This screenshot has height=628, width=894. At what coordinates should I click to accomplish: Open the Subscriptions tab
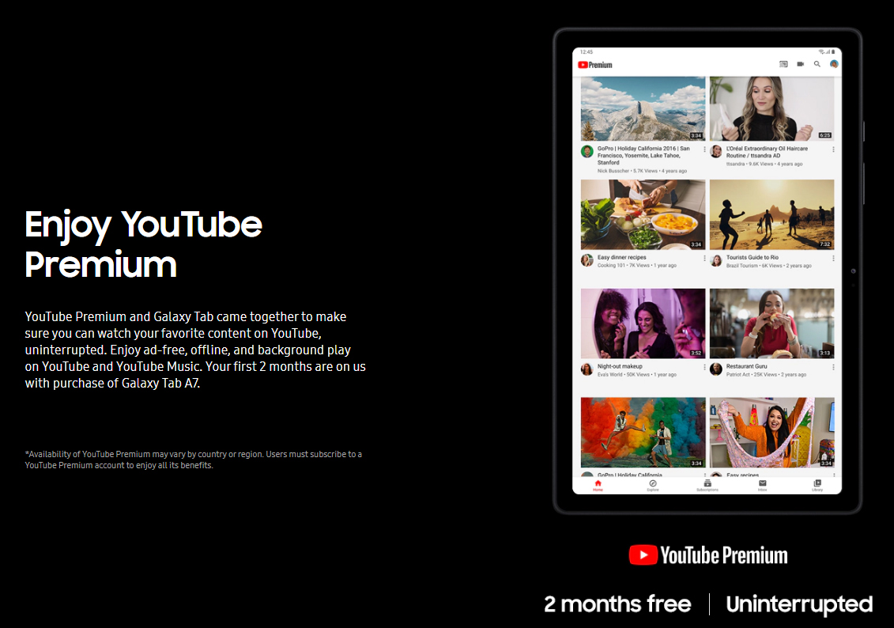pyautogui.click(x=707, y=486)
